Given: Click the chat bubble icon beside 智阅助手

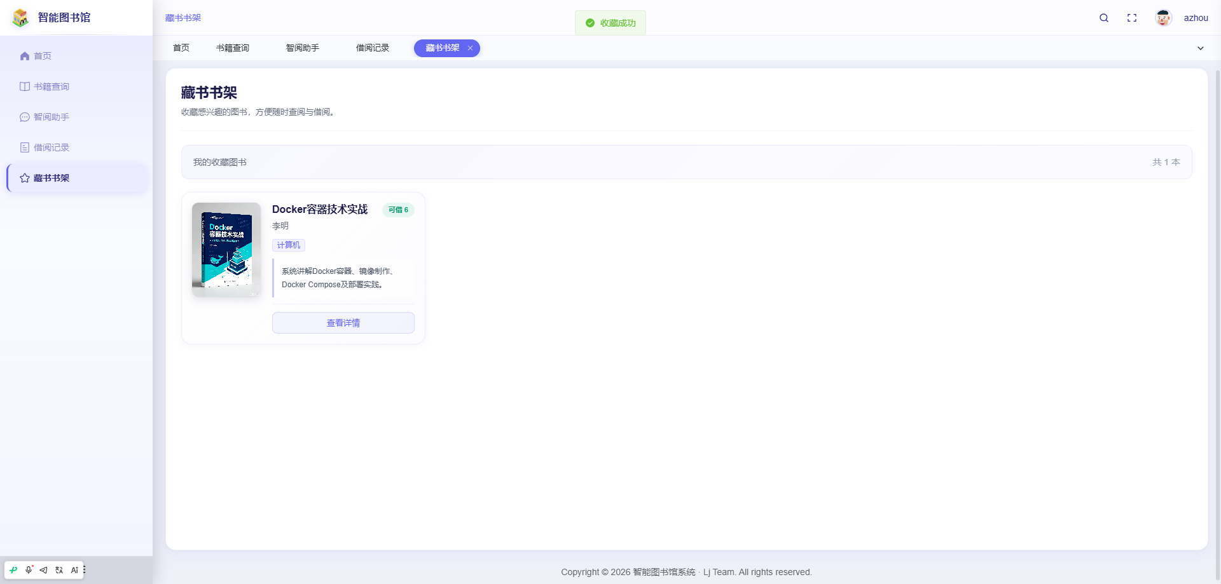Looking at the screenshot, I should 25,117.
